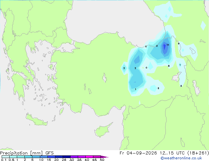Click the '11' precipitation value on map
This screenshot has height=161, width=209.
(x=168, y=45)
